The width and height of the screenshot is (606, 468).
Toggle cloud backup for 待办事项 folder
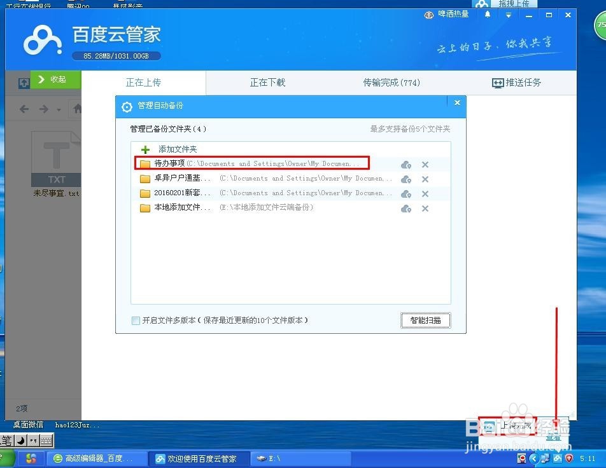point(406,164)
